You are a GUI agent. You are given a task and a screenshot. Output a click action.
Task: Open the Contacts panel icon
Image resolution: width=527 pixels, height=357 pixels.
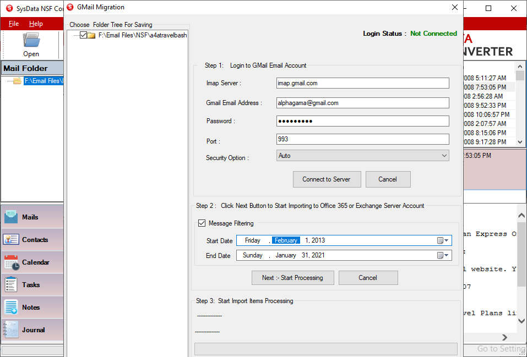(x=11, y=239)
